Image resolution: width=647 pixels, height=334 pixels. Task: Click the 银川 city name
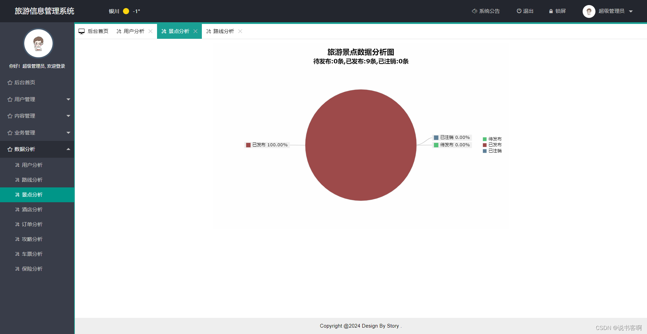coord(114,11)
